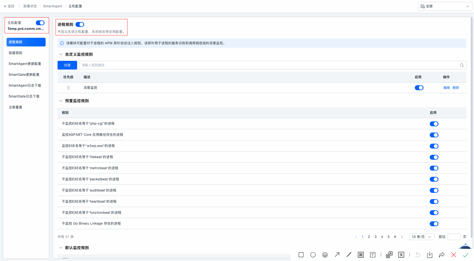
Task: Select the arrow annotation tool
Action: point(337,255)
